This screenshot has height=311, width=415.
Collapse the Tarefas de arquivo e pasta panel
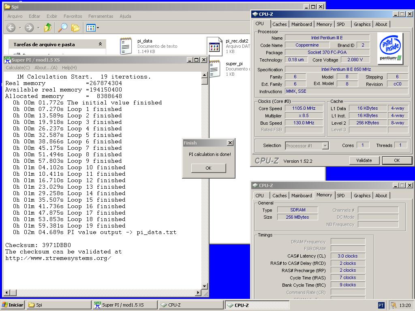click(101, 44)
